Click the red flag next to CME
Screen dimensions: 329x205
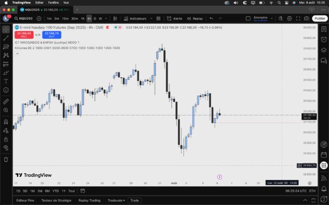tap(108, 27)
